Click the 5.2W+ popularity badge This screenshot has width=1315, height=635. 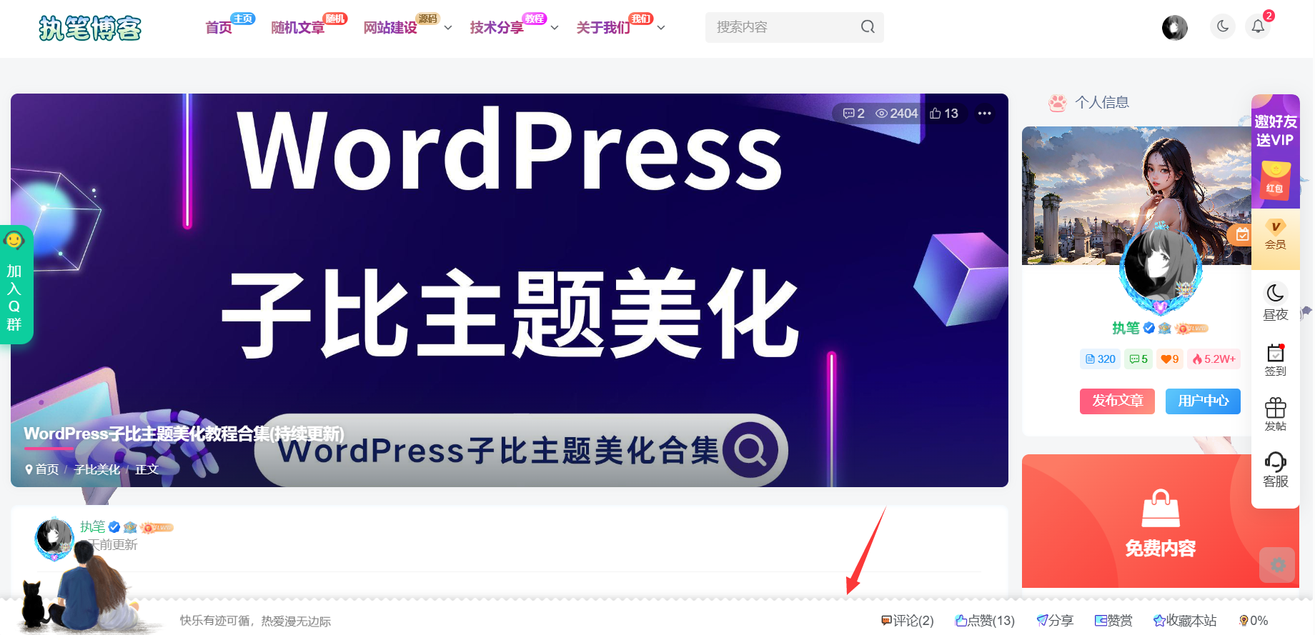[1214, 359]
